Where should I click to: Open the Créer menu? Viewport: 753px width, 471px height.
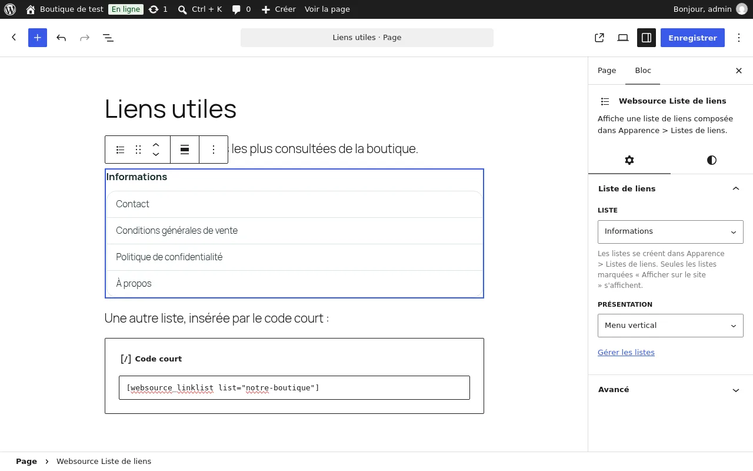278,9
